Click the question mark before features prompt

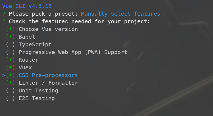(x=4, y=21)
